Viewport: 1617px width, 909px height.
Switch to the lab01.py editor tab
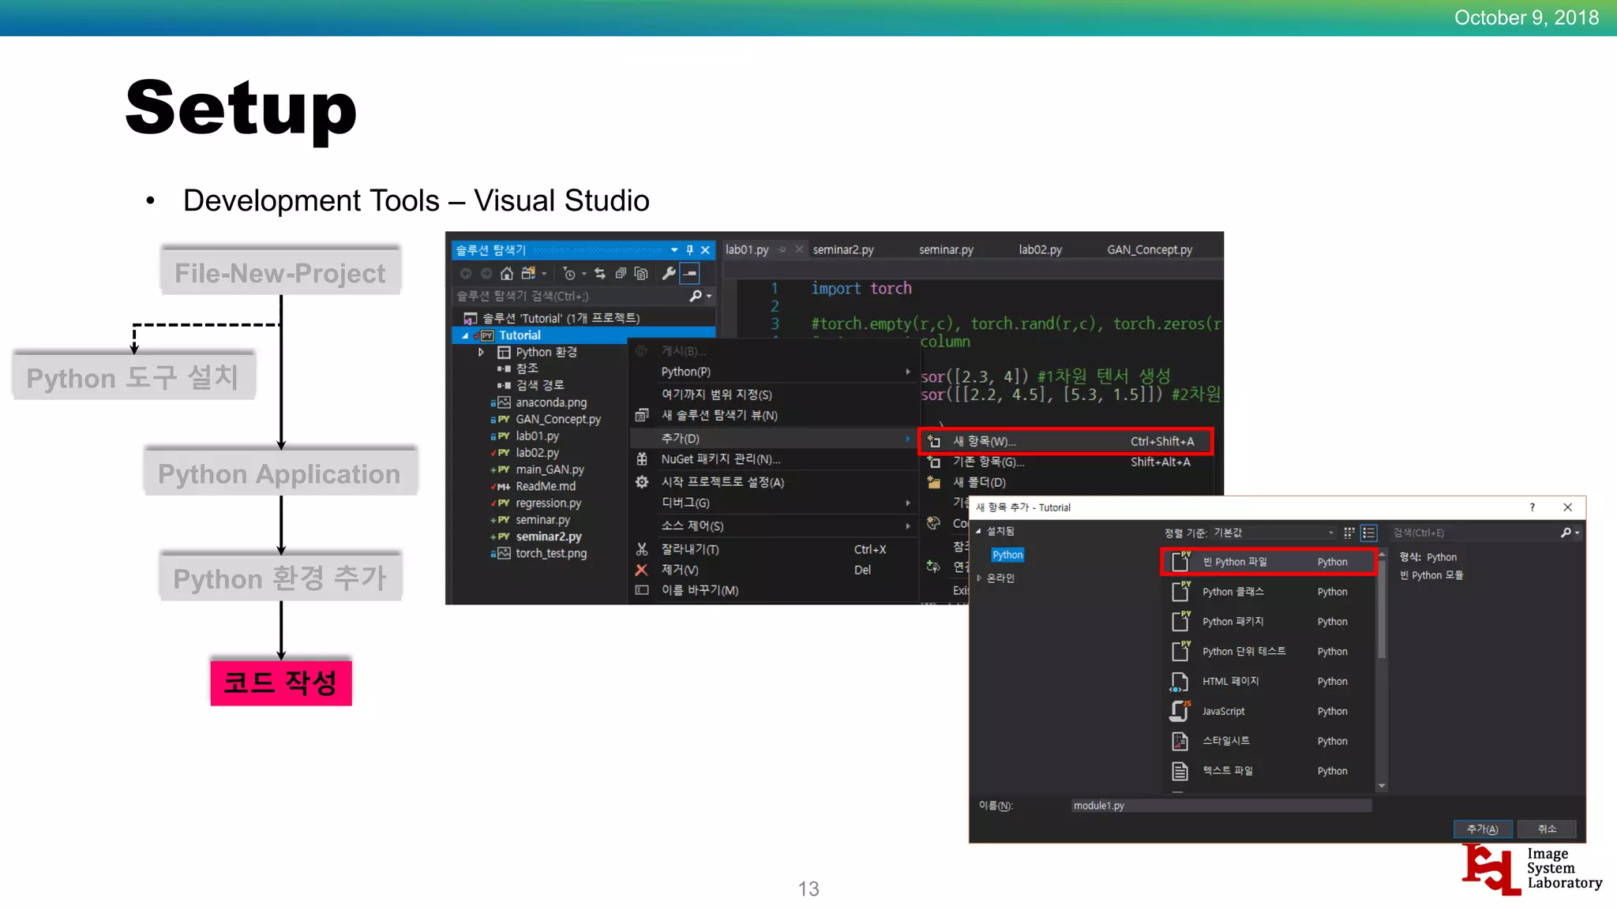tap(747, 249)
